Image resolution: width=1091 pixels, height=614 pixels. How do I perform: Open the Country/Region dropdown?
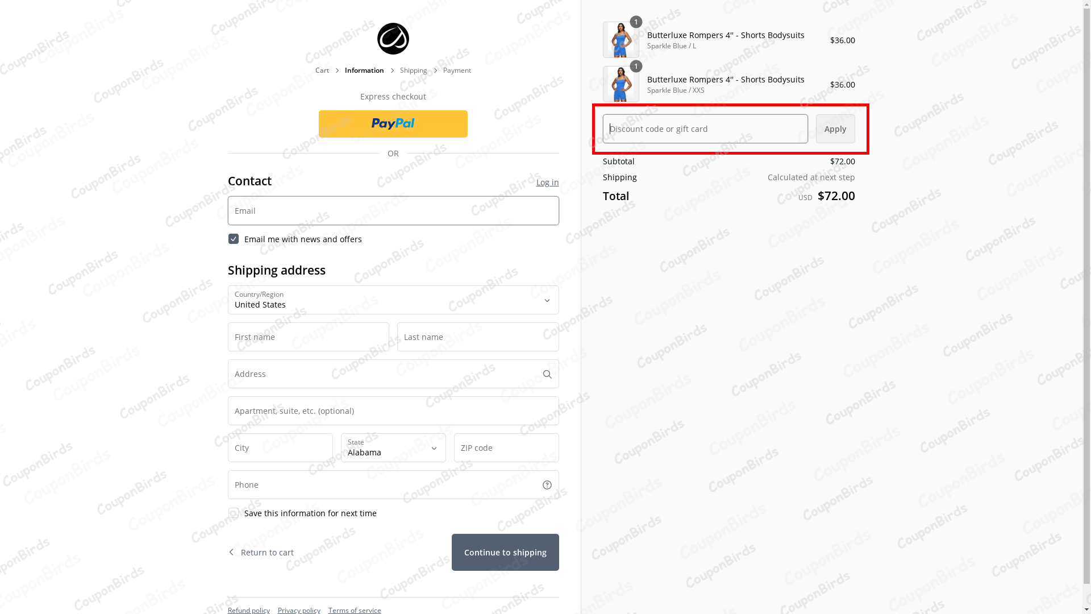393,300
